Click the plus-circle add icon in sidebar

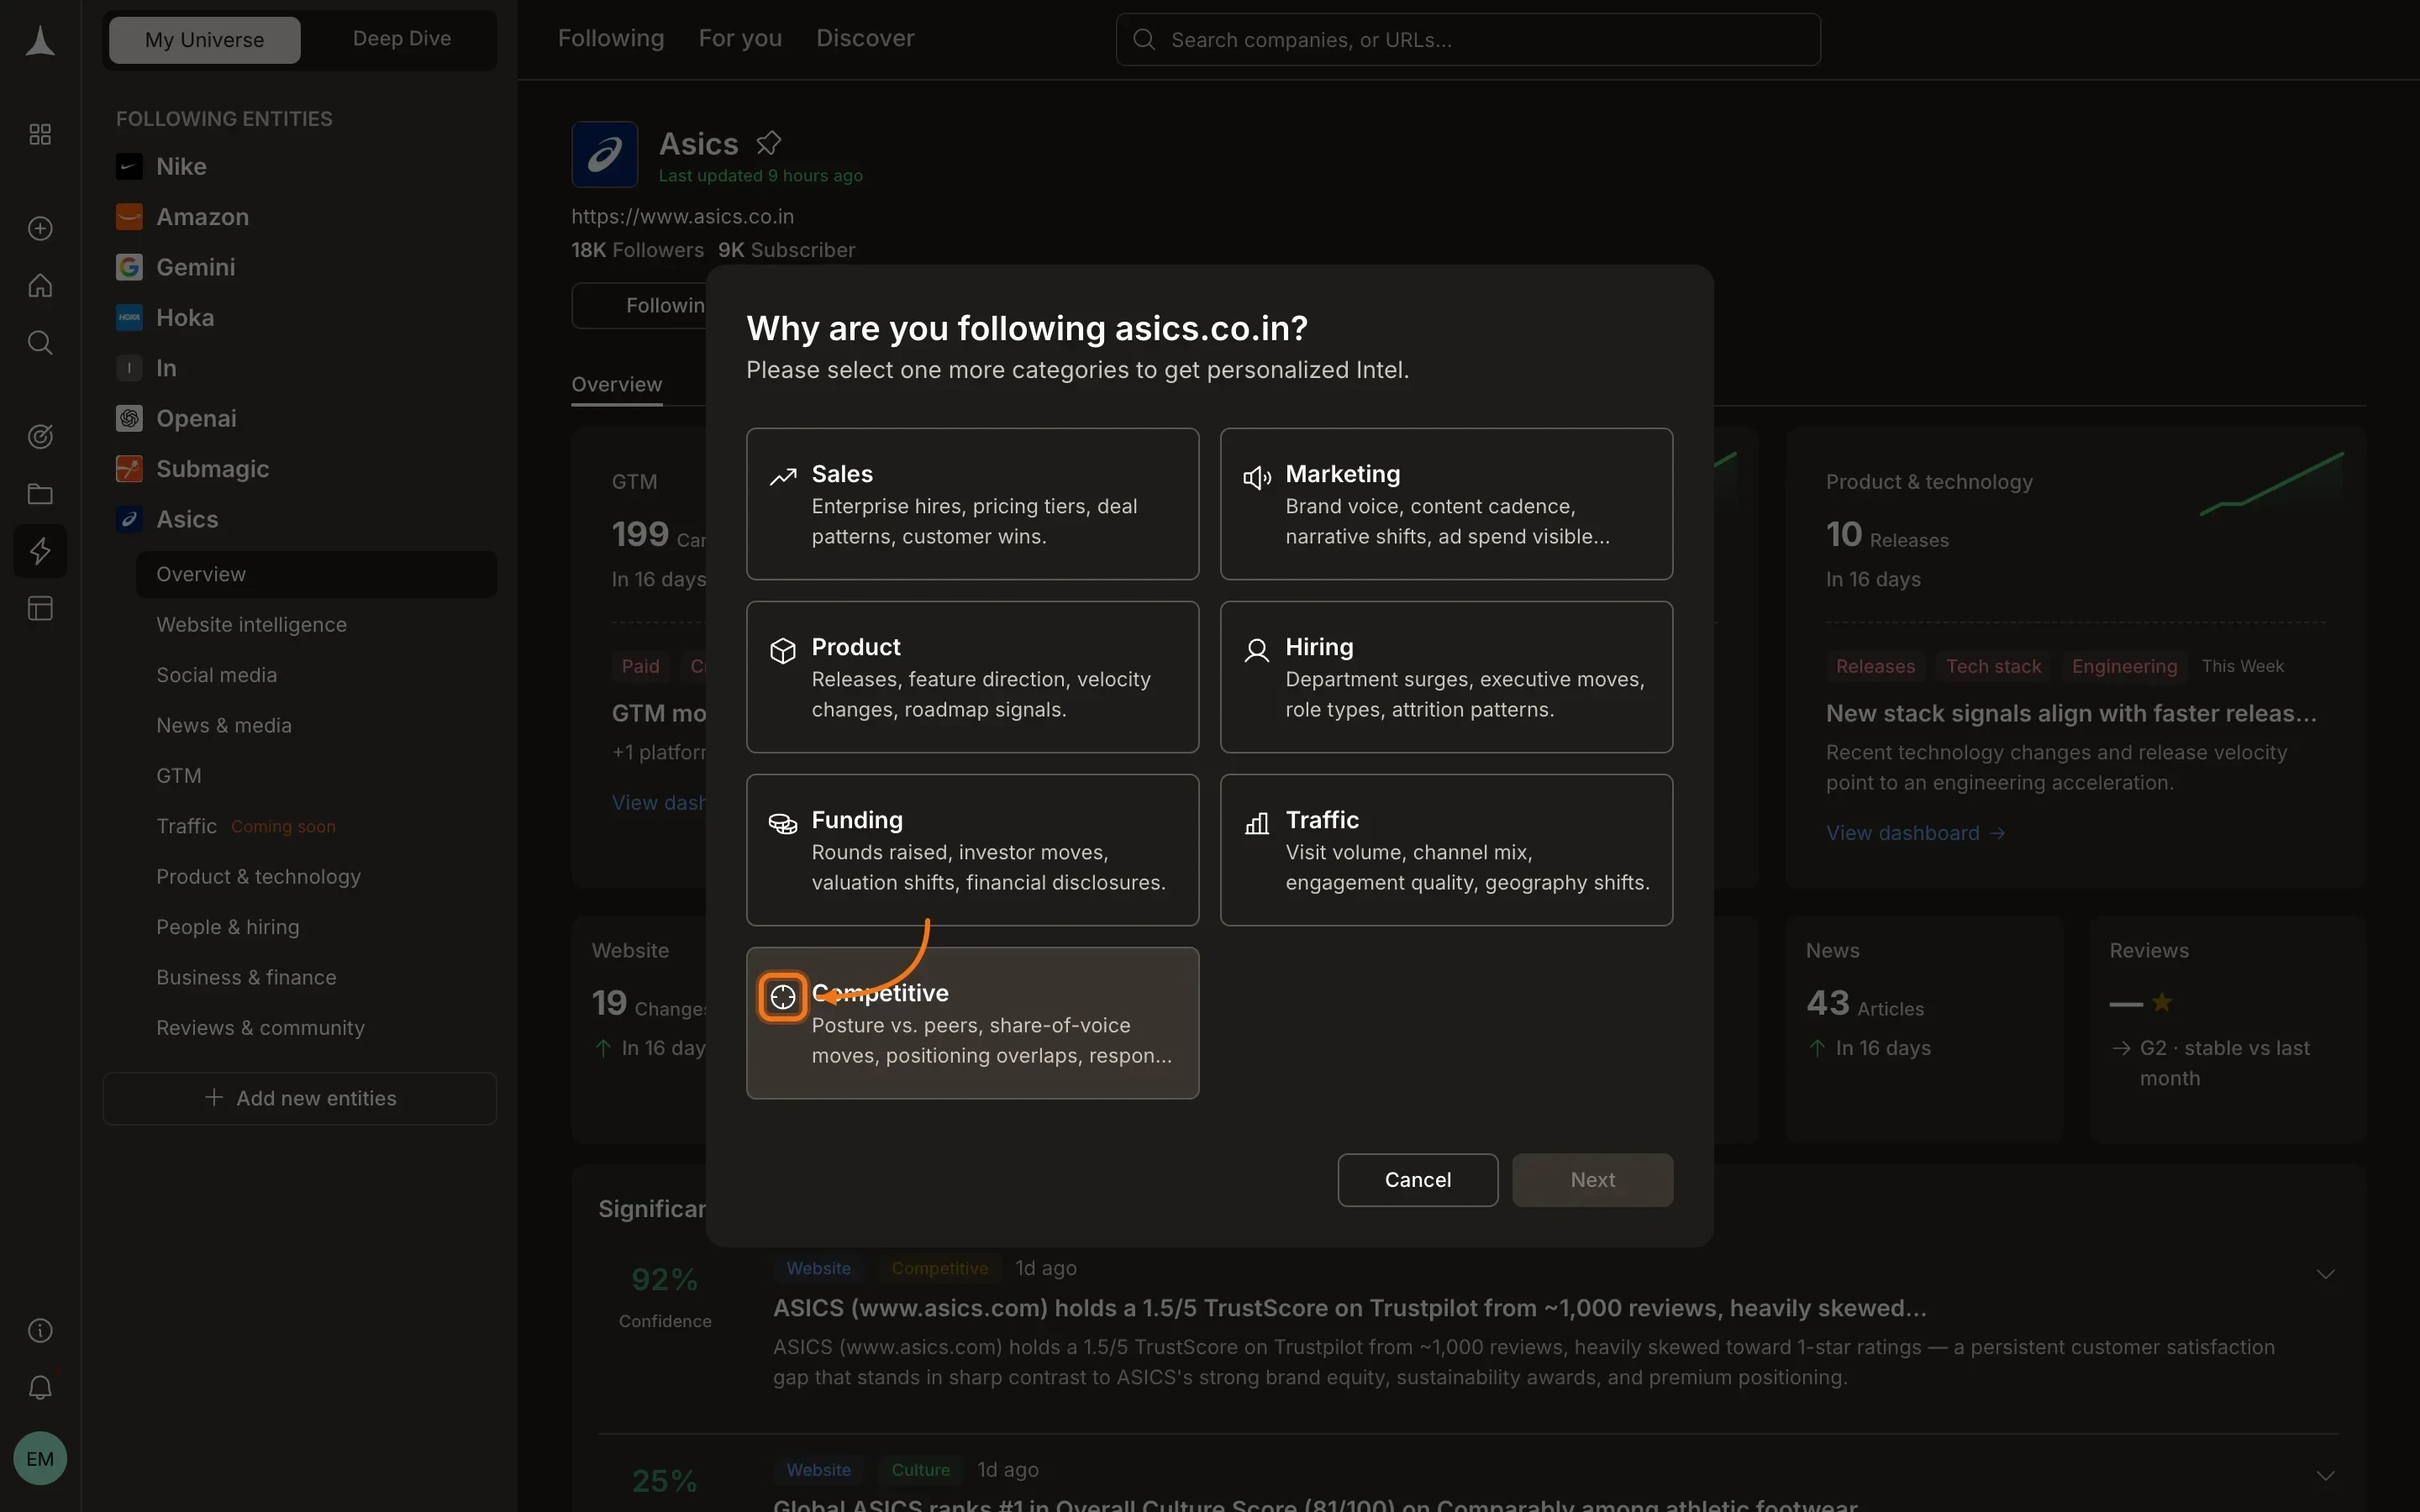[x=40, y=228]
